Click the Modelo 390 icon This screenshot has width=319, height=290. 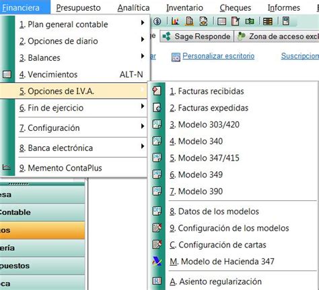coord(157,191)
